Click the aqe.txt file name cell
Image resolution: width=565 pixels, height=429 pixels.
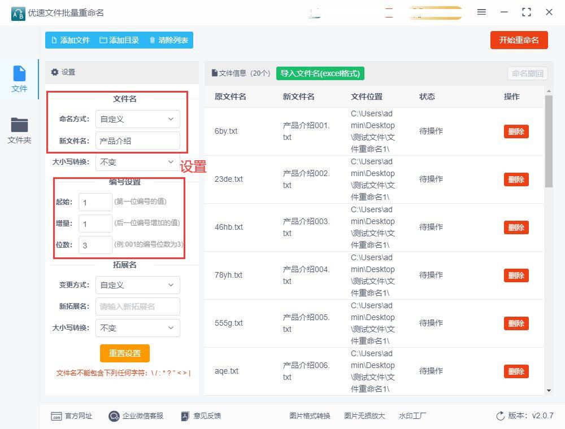tap(227, 371)
